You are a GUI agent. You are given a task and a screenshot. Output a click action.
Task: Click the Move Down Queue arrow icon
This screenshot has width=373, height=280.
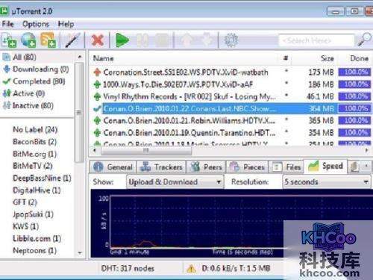tap(207, 40)
